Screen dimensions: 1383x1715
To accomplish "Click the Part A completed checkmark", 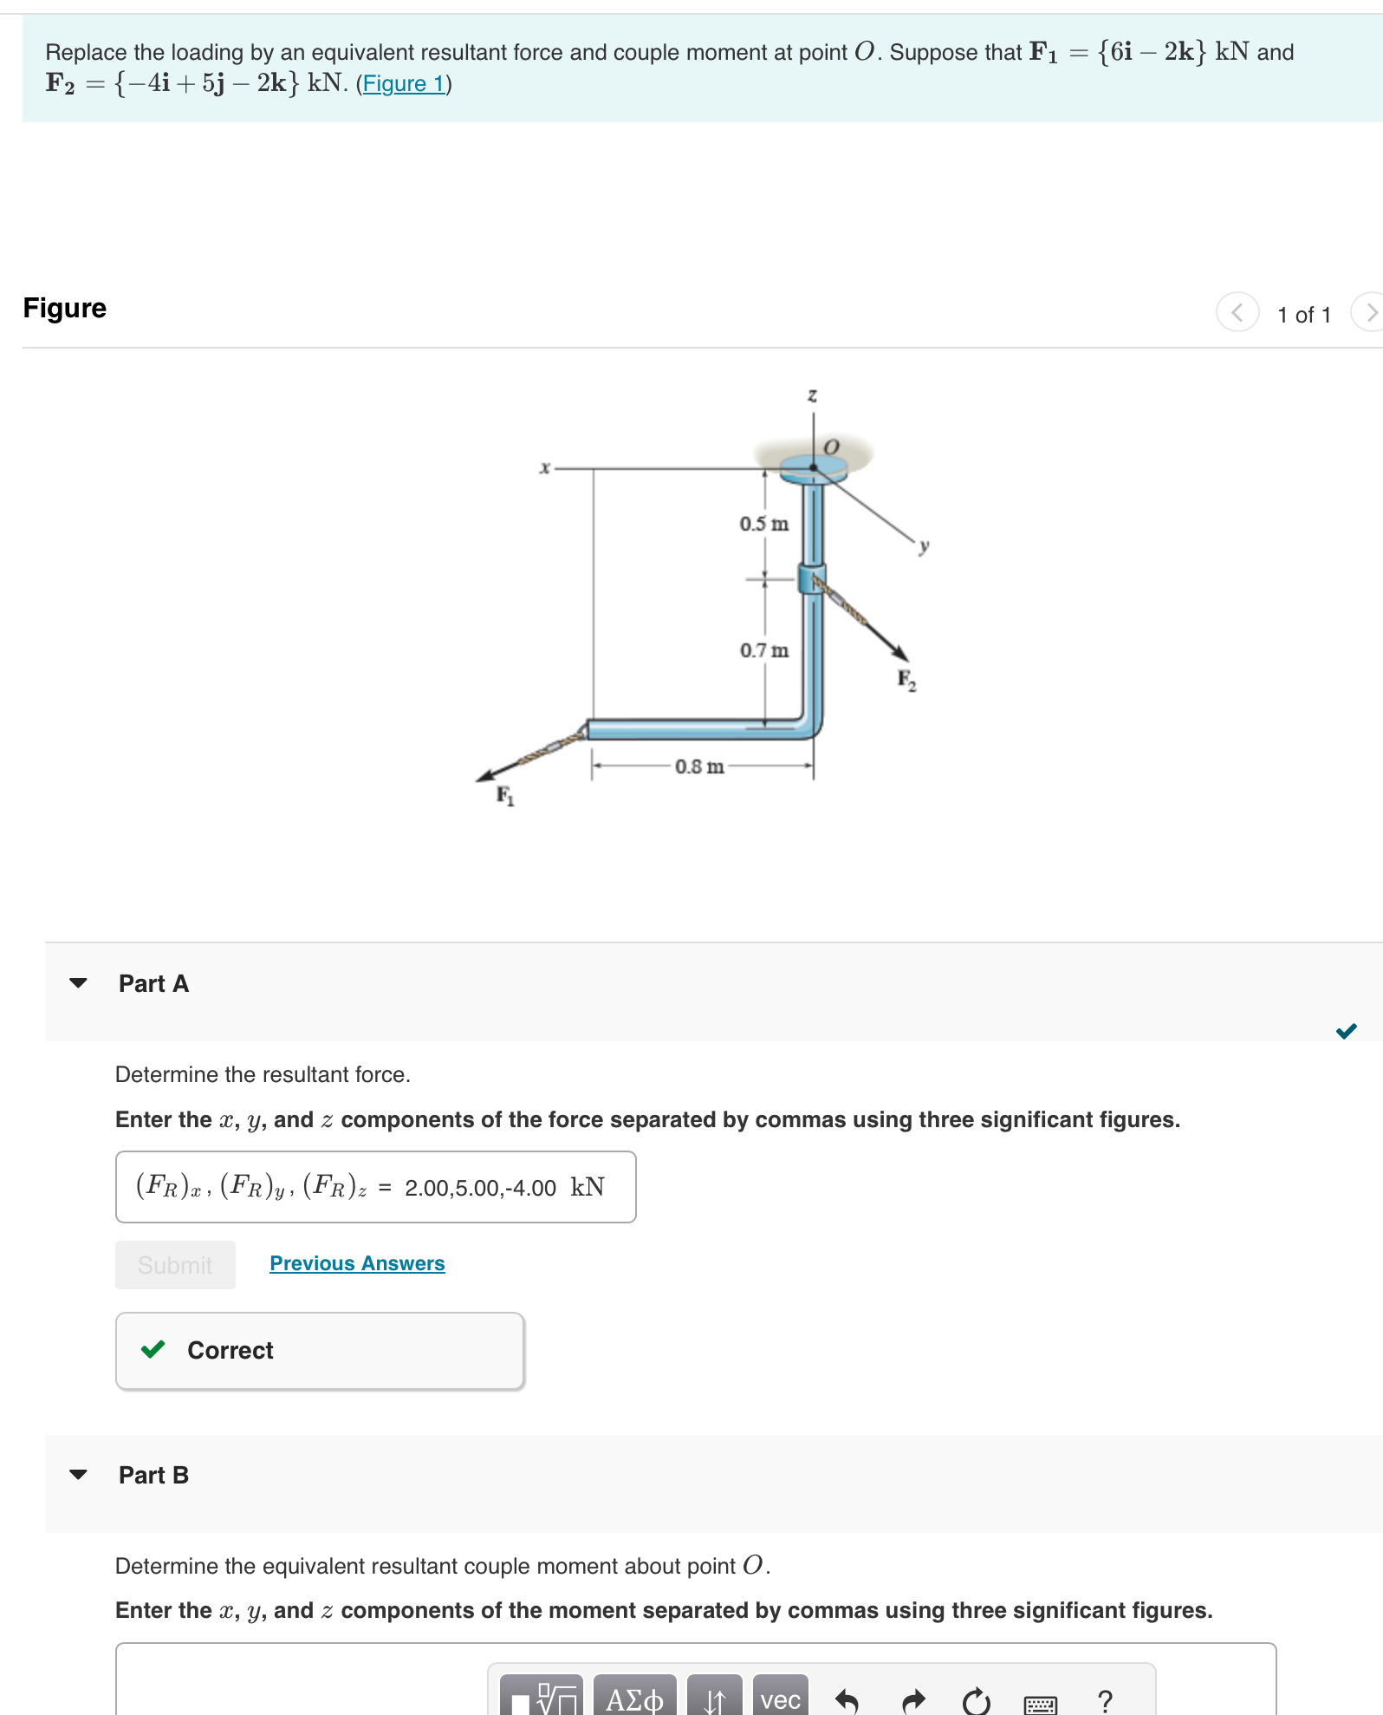I will [x=1346, y=1031].
